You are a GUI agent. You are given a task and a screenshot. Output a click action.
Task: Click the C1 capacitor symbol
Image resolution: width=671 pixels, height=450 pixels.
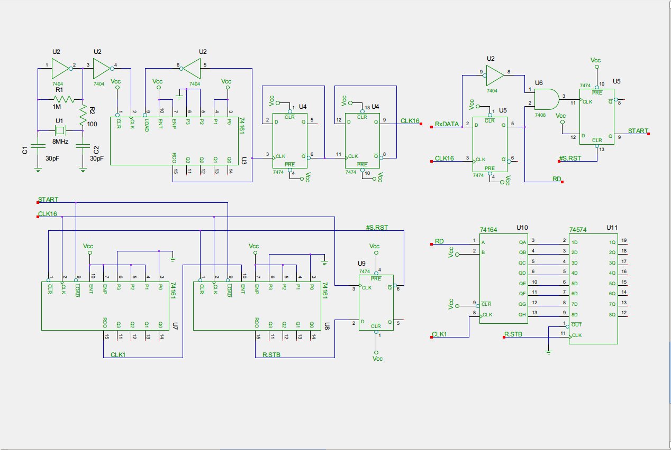point(38,146)
